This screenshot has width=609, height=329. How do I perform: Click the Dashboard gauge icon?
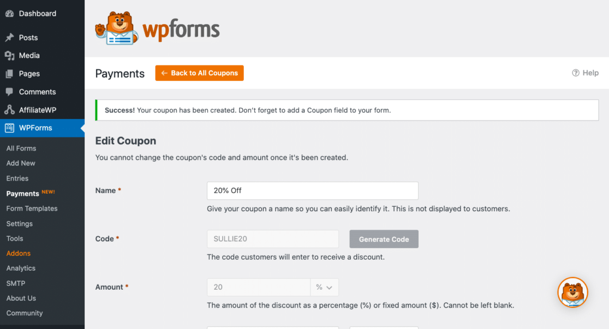(x=9, y=14)
